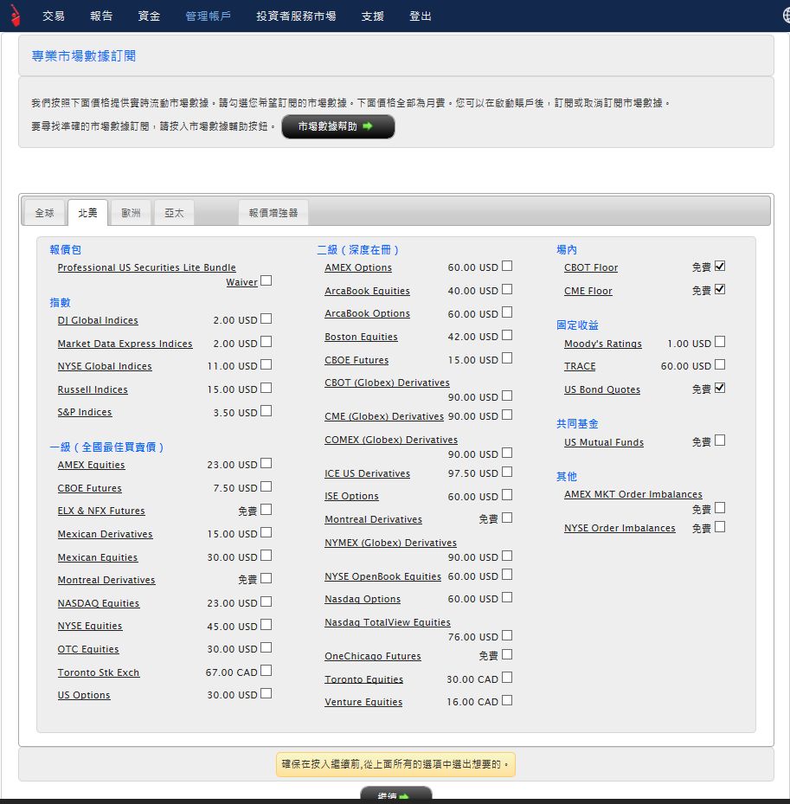Open the ArcaBook Options link
790x804 pixels.
pos(367,314)
